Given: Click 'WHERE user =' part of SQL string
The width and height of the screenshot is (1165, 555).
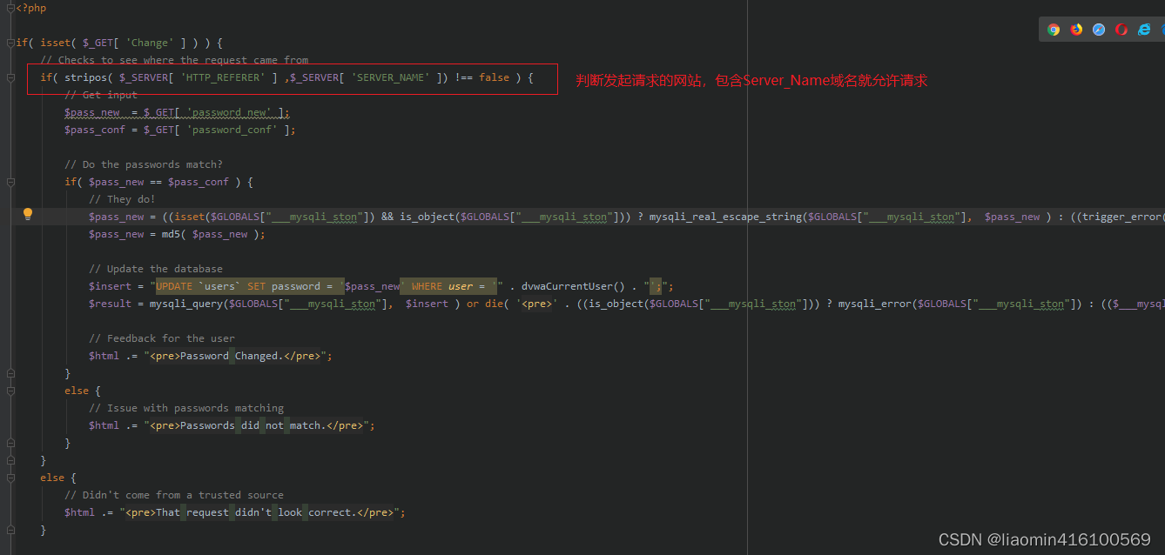Looking at the screenshot, I should pos(448,286).
